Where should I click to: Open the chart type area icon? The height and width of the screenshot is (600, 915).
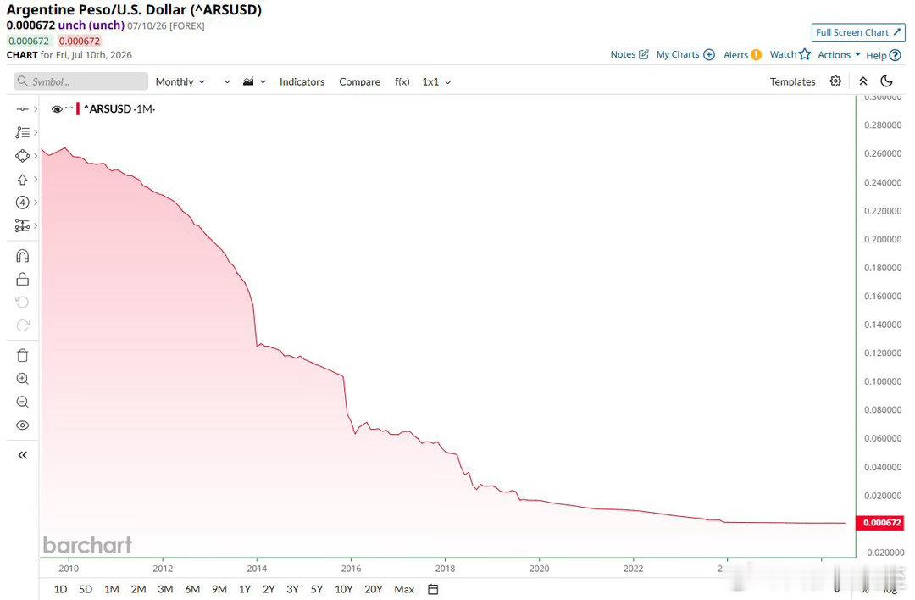(248, 81)
